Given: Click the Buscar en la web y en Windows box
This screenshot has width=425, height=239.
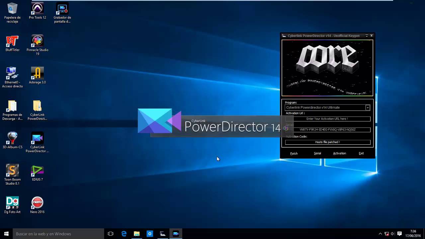Looking at the screenshot, I should tap(58, 234).
